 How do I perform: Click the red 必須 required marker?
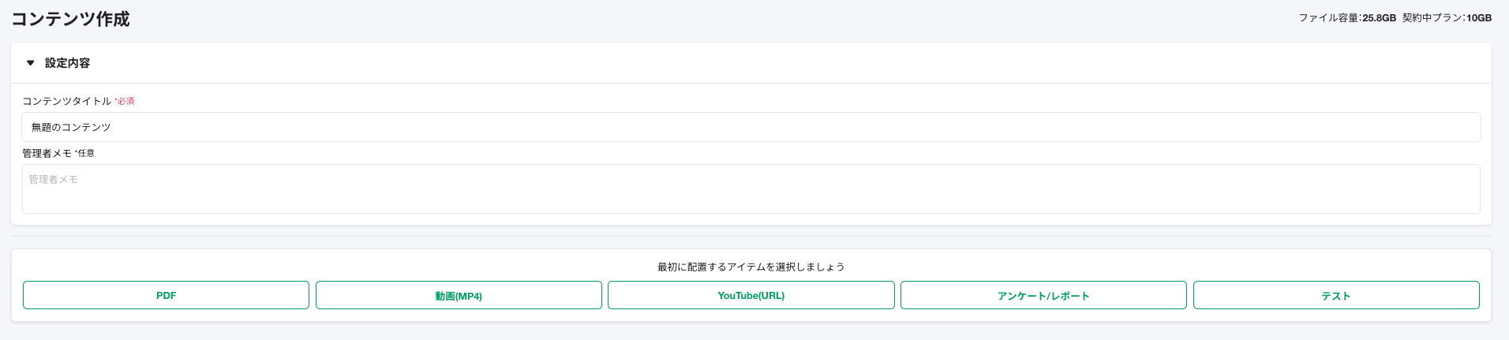point(125,101)
